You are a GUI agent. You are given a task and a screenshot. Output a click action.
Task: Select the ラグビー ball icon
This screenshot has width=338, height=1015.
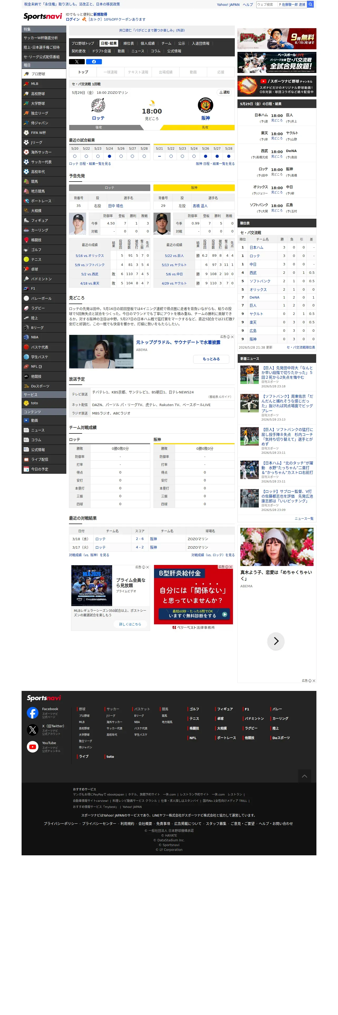26,308
